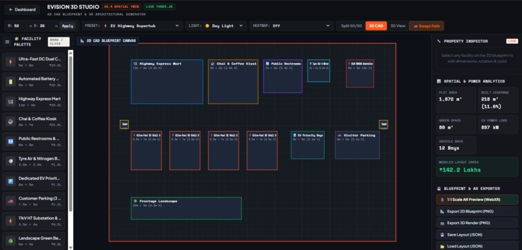
Task: Add Highway Express Mart from the facility palette
Action: tap(33, 101)
